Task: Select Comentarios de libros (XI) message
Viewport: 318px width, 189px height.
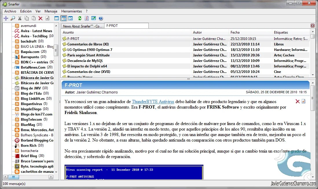Action: [185, 44]
